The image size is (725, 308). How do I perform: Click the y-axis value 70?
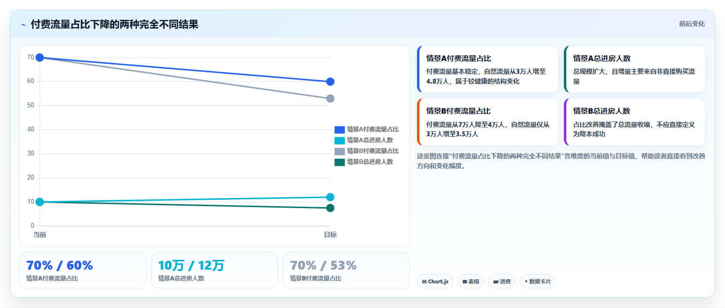pos(31,58)
